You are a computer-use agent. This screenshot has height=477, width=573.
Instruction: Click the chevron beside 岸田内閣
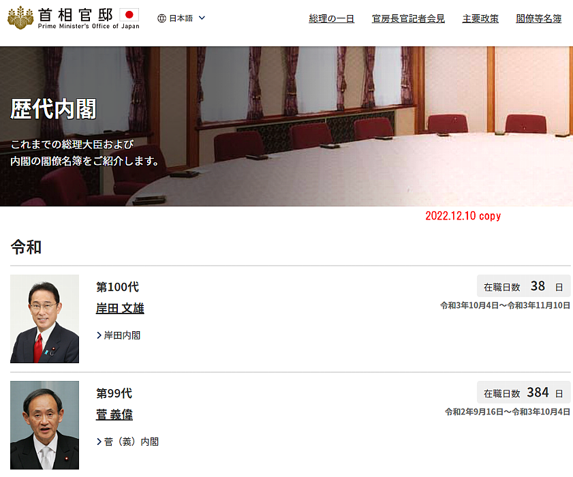click(99, 335)
